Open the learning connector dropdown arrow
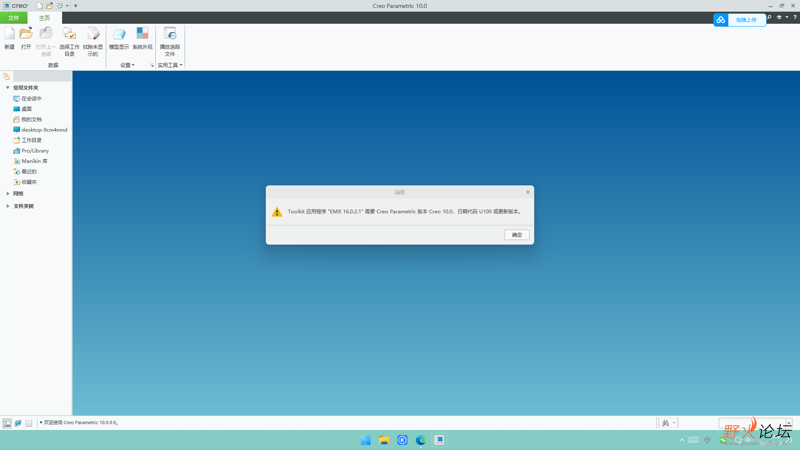This screenshot has width=800, height=450. [787, 17]
